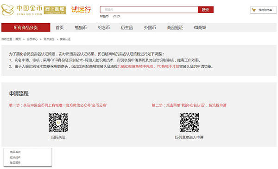278x169 pixels.
Task: Click 会员中心 in the breadcrumb
Action: pos(32,39)
